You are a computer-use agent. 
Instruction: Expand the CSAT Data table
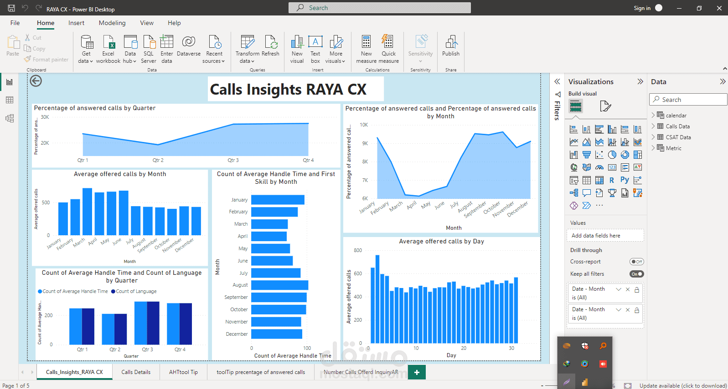click(653, 137)
